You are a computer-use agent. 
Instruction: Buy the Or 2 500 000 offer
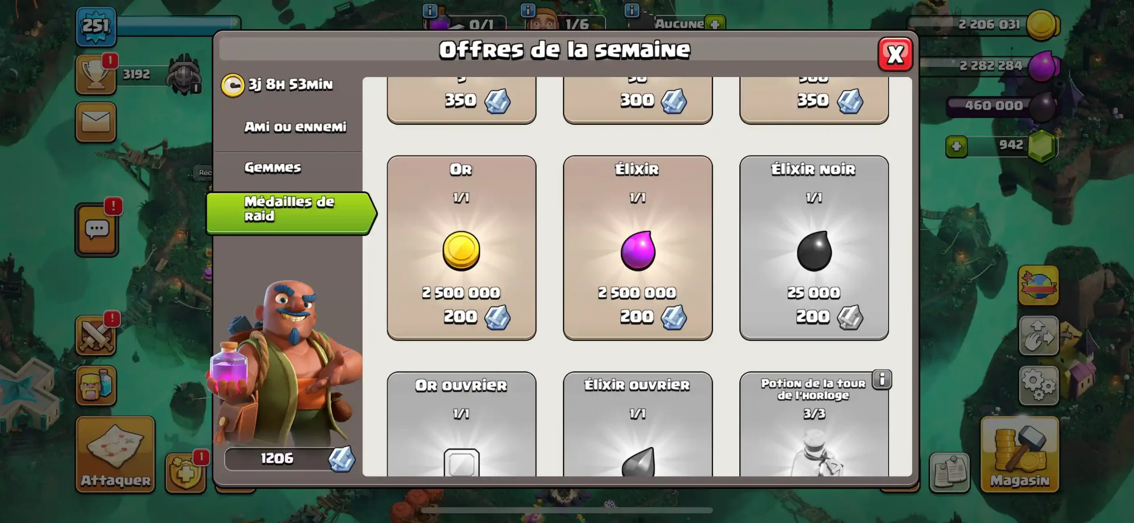click(x=461, y=248)
